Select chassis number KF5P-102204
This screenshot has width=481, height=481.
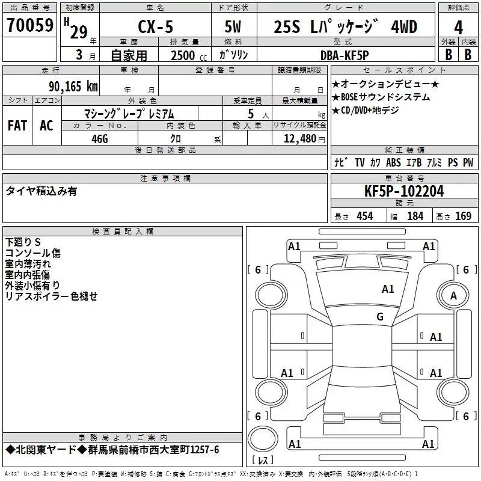[404, 191]
